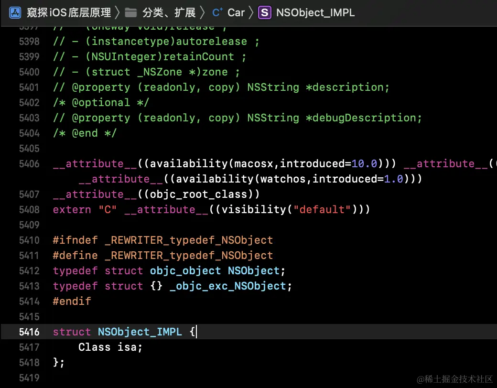Screen dimensions: 497x388
Task: Click 'NSObject;' at end of line 5412
Action: [x=257, y=271]
